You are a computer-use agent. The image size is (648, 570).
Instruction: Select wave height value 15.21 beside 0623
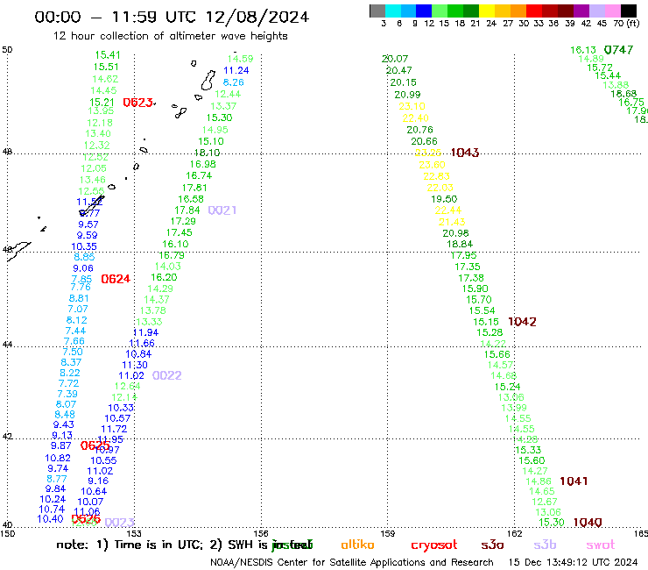pyautogui.click(x=102, y=103)
